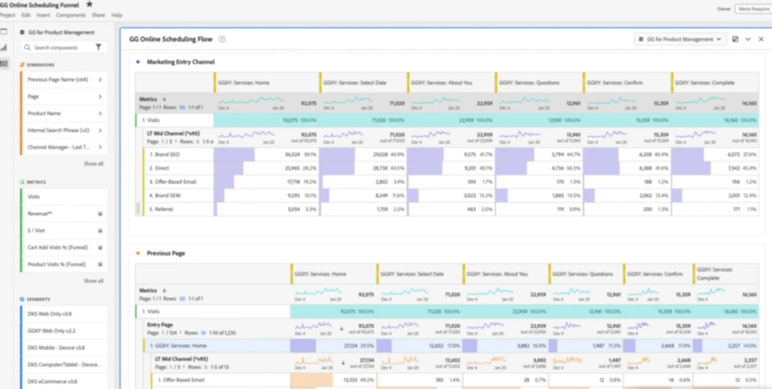
Task: Click the component filter funnel icon
Action: (98, 47)
